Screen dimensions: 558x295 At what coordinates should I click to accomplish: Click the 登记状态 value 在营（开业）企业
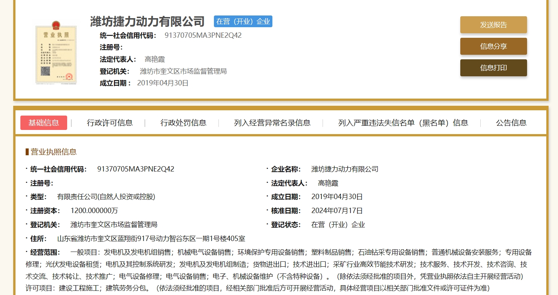(338, 225)
